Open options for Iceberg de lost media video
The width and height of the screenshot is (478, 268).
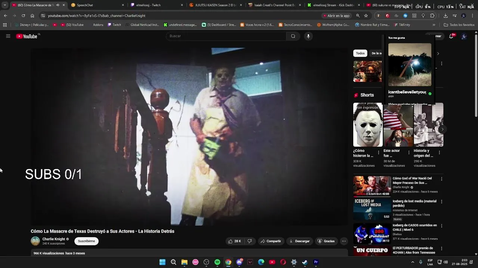click(x=441, y=202)
